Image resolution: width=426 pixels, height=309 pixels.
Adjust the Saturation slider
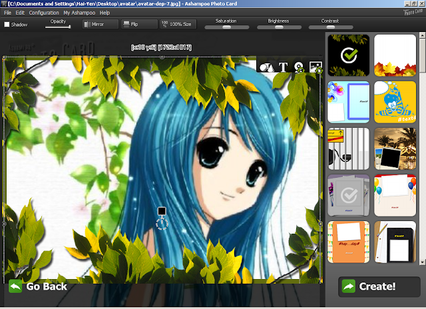tap(226, 27)
